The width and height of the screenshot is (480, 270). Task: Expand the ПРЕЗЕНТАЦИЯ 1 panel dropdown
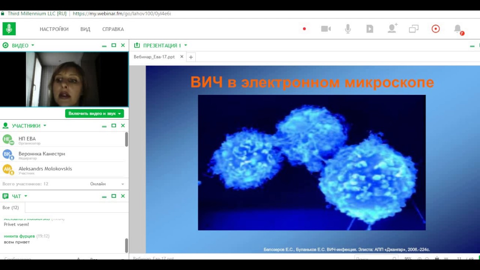186,45
